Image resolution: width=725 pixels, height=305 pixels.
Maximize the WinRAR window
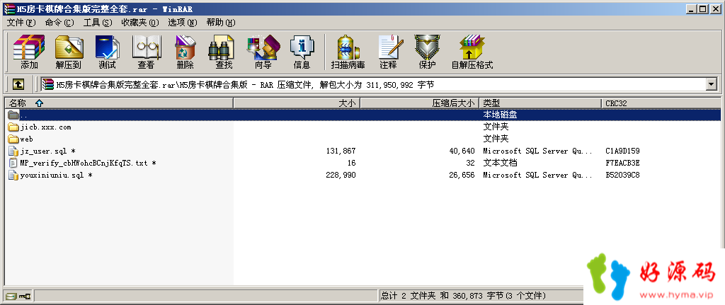[x=703, y=8]
